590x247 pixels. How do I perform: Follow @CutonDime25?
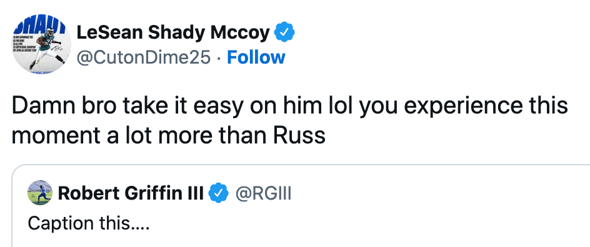click(256, 57)
